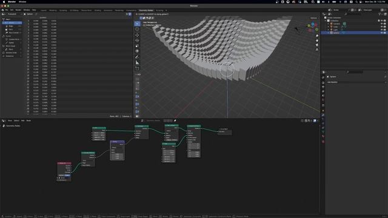The height and width of the screenshot is (218, 388).
Task: Select the Move tool in viewport toolbar
Action: [137, 35]
